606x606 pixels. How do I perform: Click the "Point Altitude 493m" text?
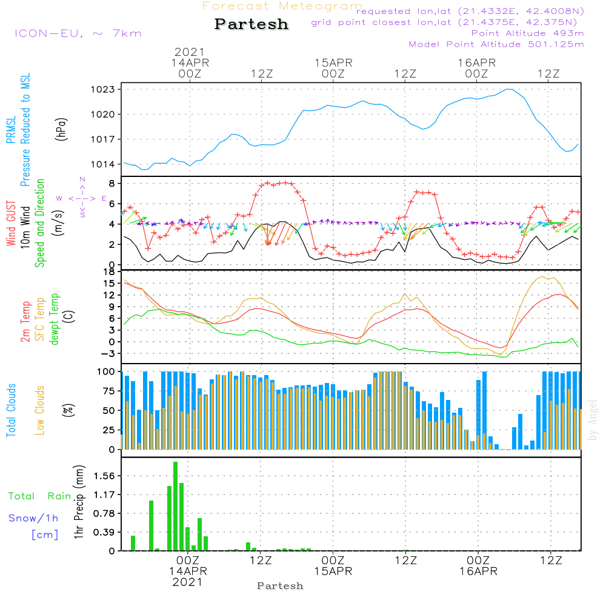[x=528, y=33]
